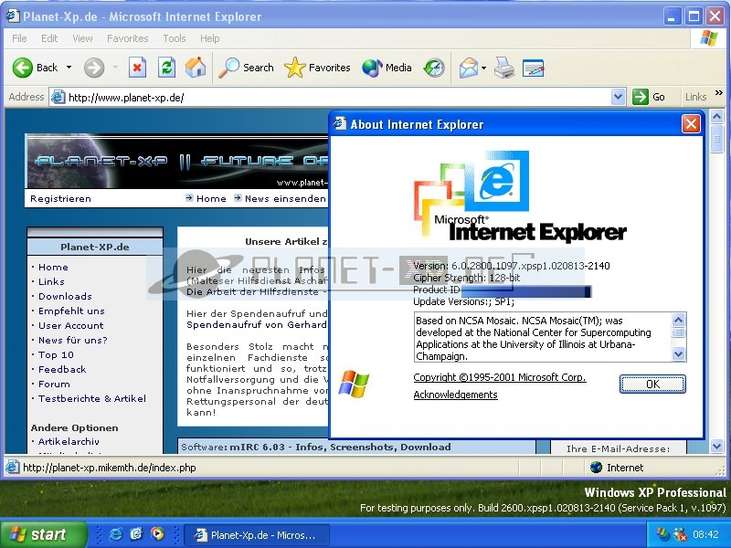The width and height of the screenshot is (731, 548).
Task: Click the up arrow of the NCSA Mosaic text box scrollbar
Action: (678, 320)
